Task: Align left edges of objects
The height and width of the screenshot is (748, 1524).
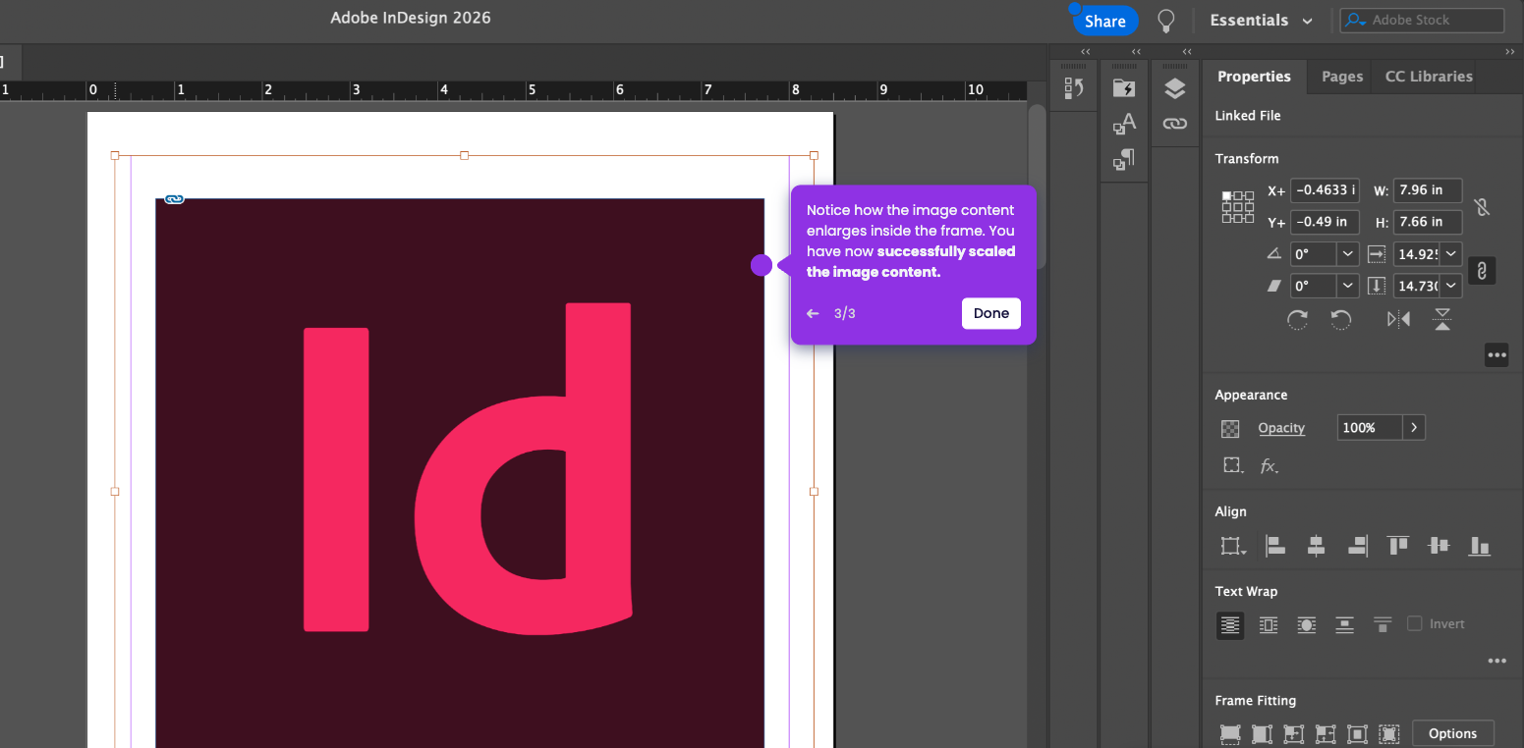Action: tap(1275, 546)
